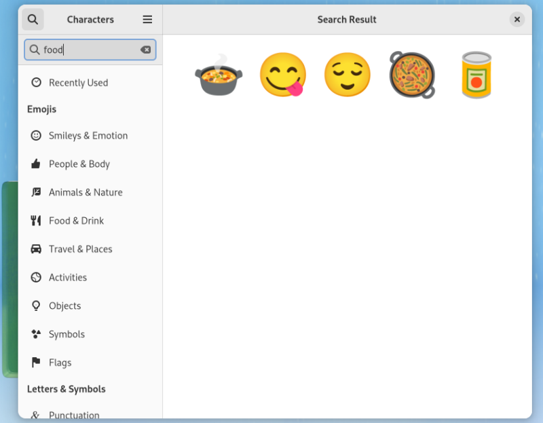The image size is (543, 423).
Task: Open Travel & Places category
Action: pos(90,249)
